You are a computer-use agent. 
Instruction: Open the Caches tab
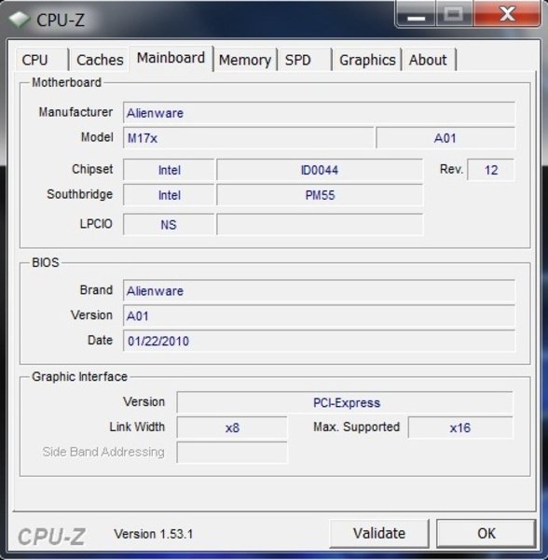pyautogui.click(x=100, y=60)
